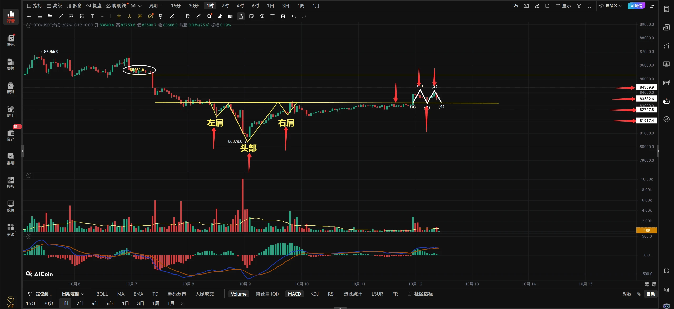The height and width of the screenshot is (309, 674).
Task: Switch to the 15分 timeframe at top
Action: point(176,6)
